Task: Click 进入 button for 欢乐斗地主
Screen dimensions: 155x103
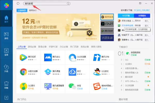Action: tap(146, 21)
